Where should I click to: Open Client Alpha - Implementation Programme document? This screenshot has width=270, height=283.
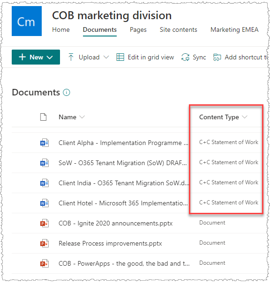click(x=123, y=143)
